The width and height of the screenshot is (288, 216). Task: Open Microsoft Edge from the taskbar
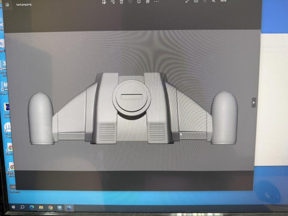click(31, 207)
